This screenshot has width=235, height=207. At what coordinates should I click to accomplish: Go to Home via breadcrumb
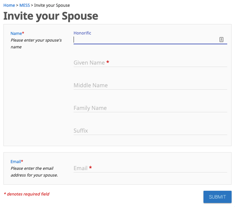[x=9, y=5]
